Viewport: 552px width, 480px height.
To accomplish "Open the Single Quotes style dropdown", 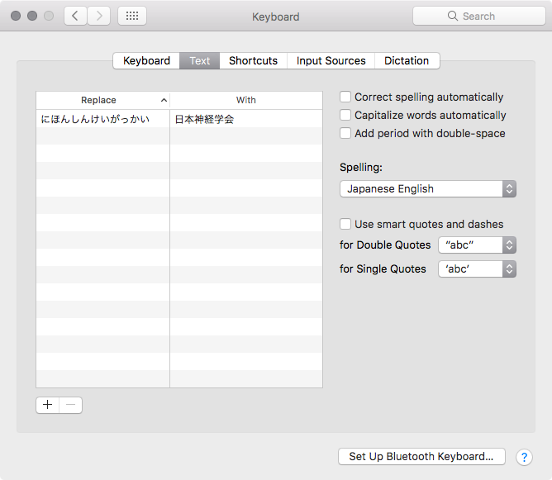I will point(477,269).
